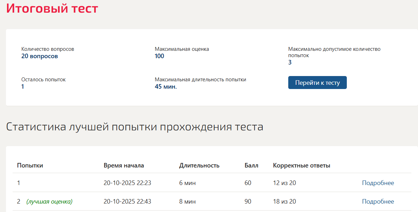This screenshot has width=418, height=212.
Task: Click the "Корректные ответы" column header
Action: pyautogui.click(x=302, y=165)
